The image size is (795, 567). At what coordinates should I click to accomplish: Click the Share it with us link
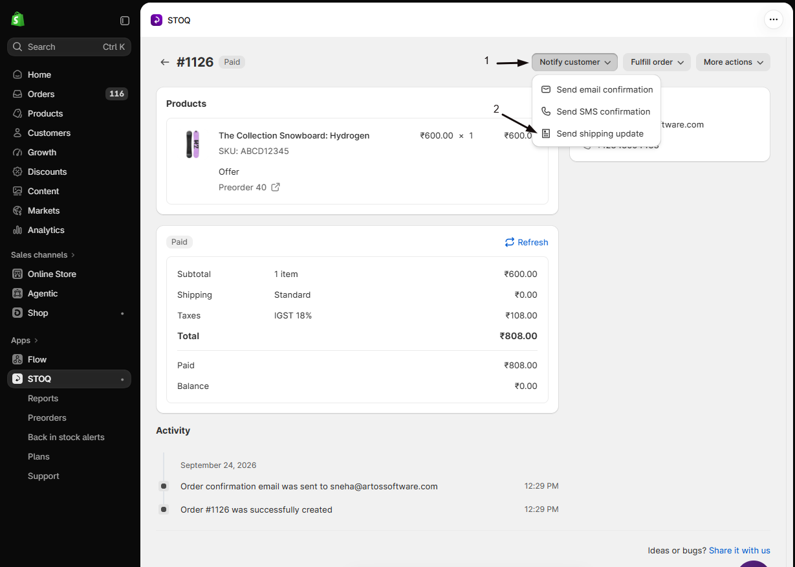pyautogui.click(x=739, y=550)
